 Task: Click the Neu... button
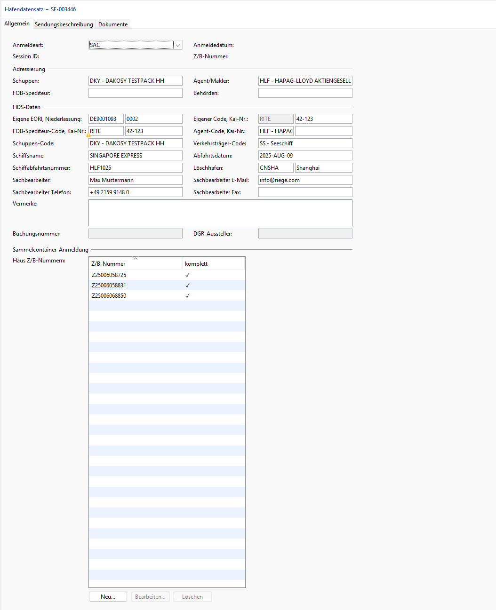click(108, 597)
